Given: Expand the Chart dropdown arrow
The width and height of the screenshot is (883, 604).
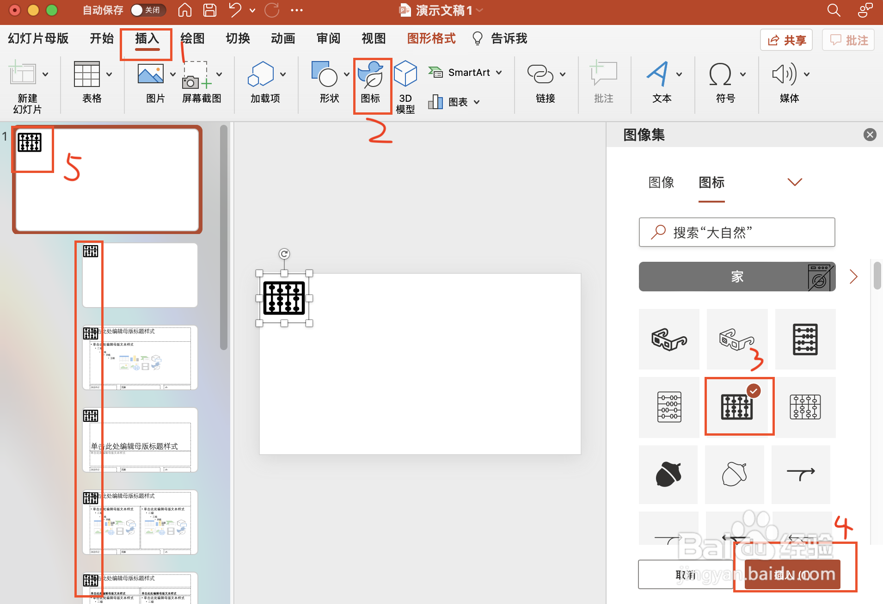Looking at the screenshot, I should point(477,102).
